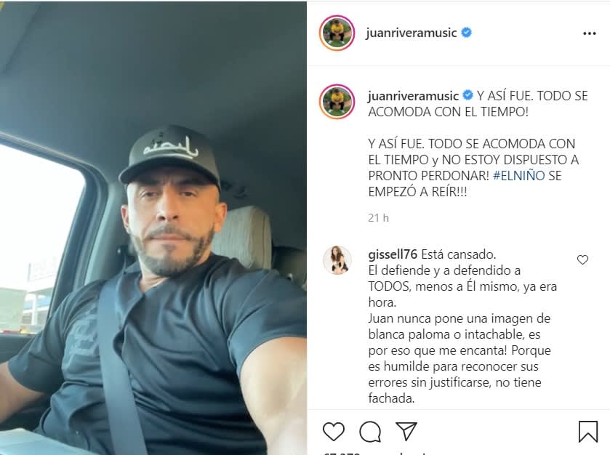Click the gissell76 comment text
Screen dimensions: 610x455
[462, 326]
